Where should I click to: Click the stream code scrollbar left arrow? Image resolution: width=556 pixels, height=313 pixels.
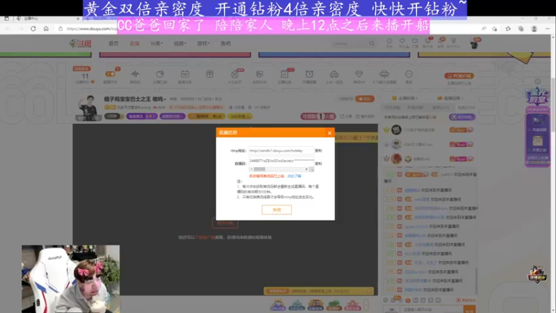click(251, 169)
